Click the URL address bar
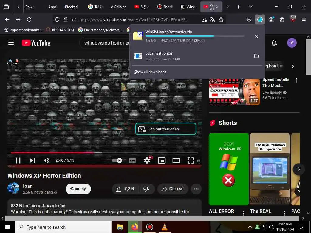Viewport: 311px width, 233px height. pos(133,20)
